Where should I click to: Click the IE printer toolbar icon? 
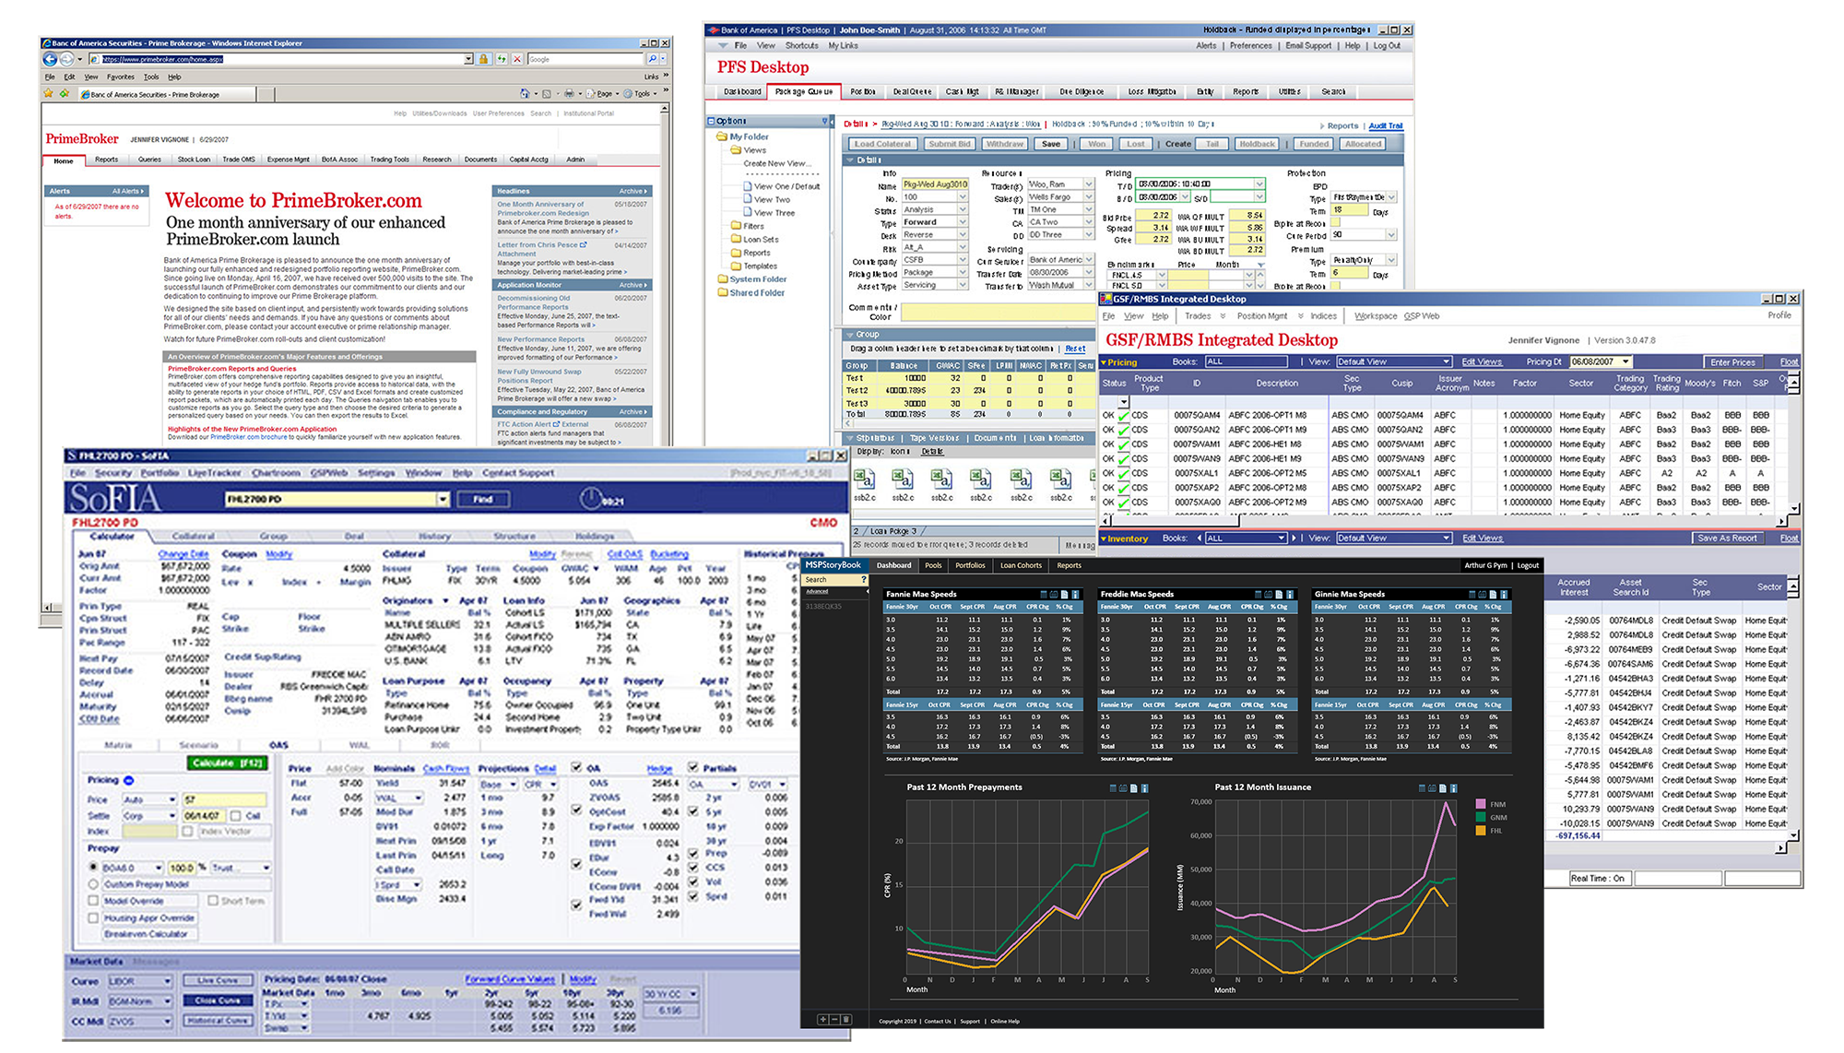(569, 93)
